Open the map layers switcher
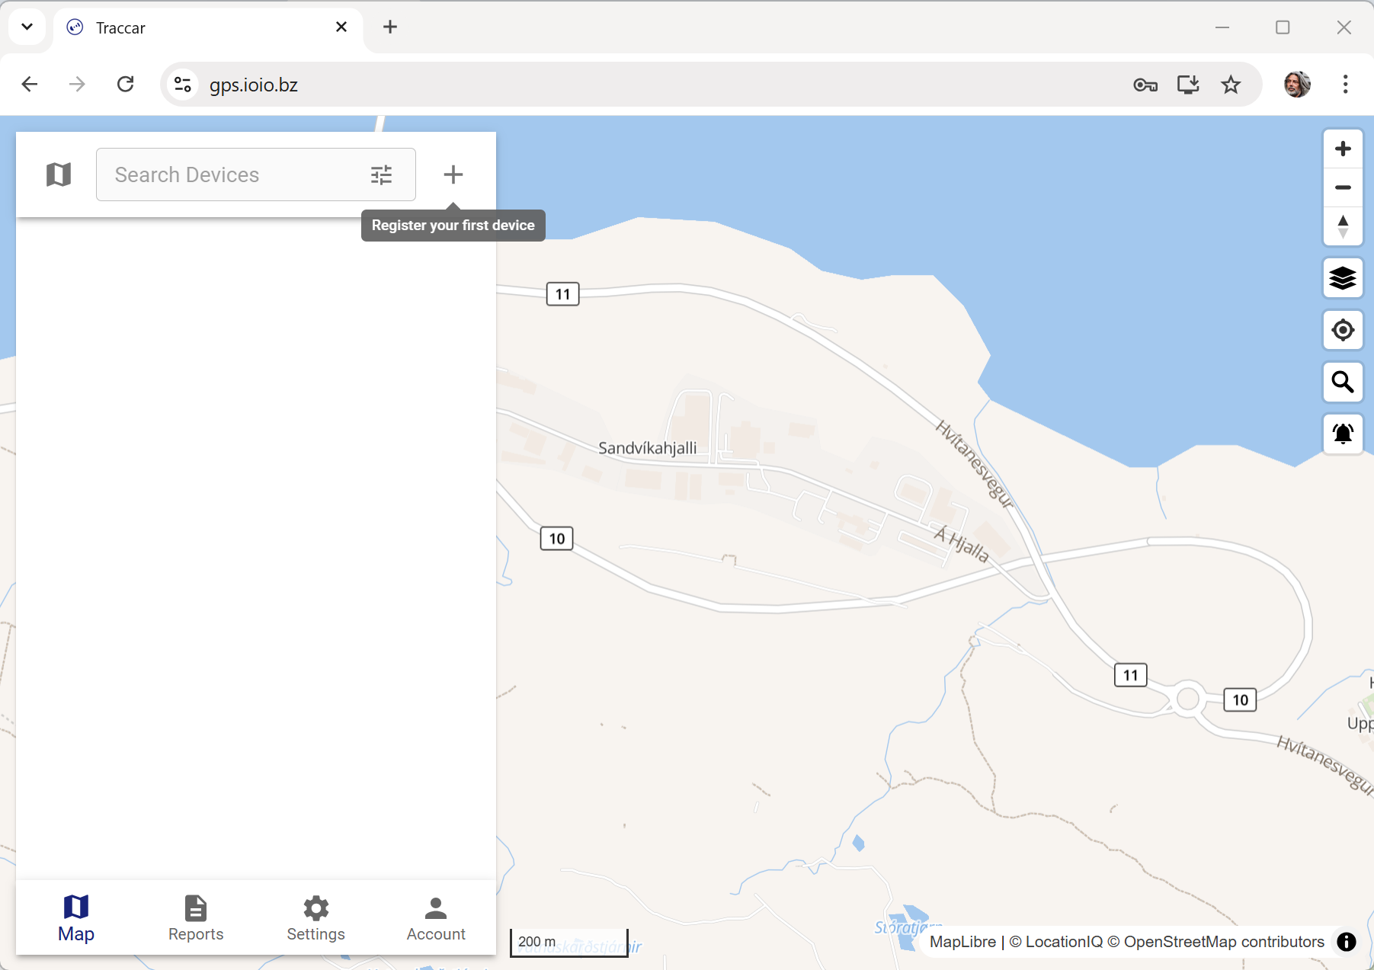This screenshot has width=1374, height=970. (x=1343, y=278)
